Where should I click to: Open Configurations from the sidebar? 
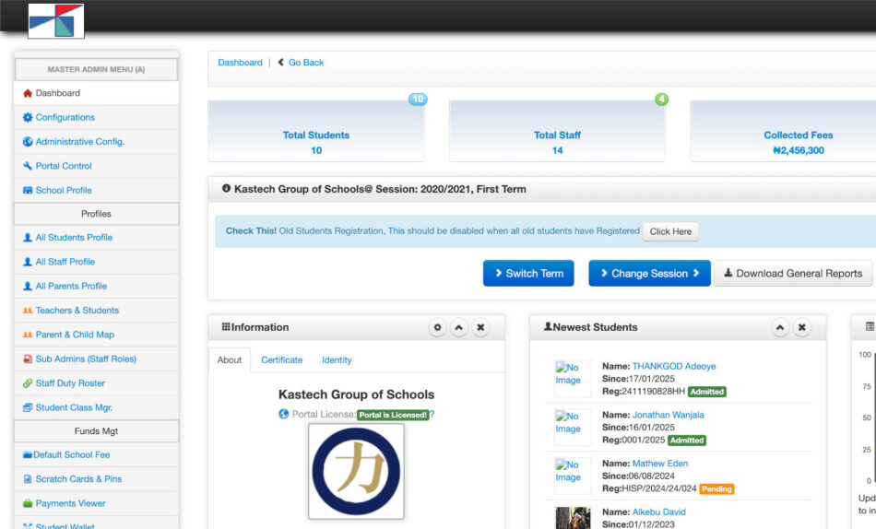click(x=65, y=117)
